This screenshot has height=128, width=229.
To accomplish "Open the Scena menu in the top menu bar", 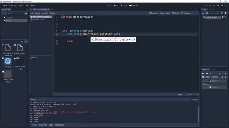I will click(5, 5).
